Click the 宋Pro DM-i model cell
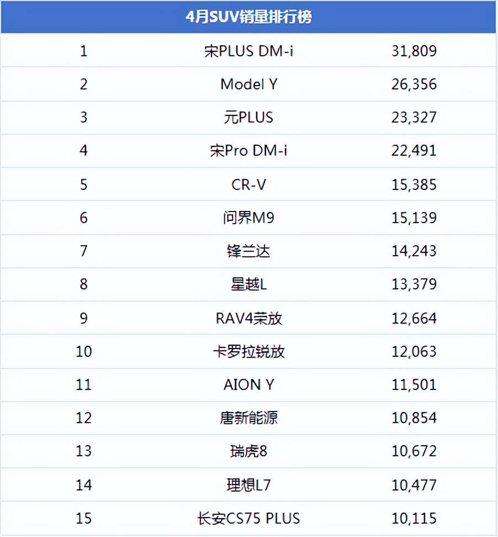The height and width of the screenshot is (537, 498). coord(248,151)
